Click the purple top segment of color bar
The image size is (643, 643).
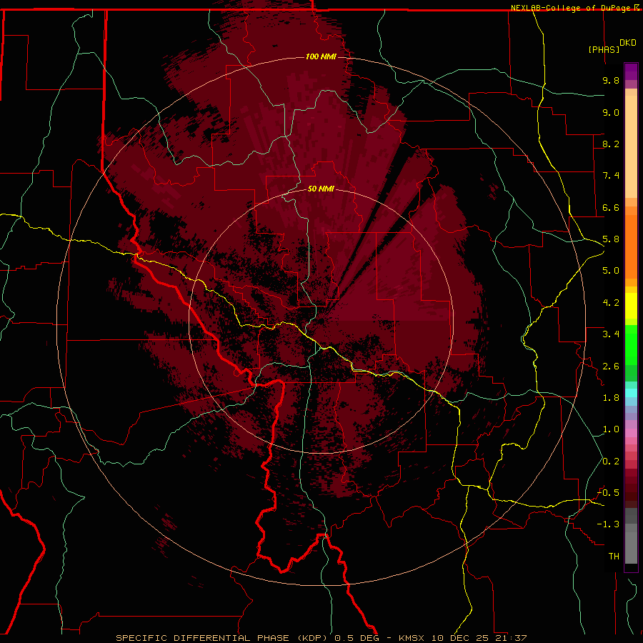[x=631, y=71]
